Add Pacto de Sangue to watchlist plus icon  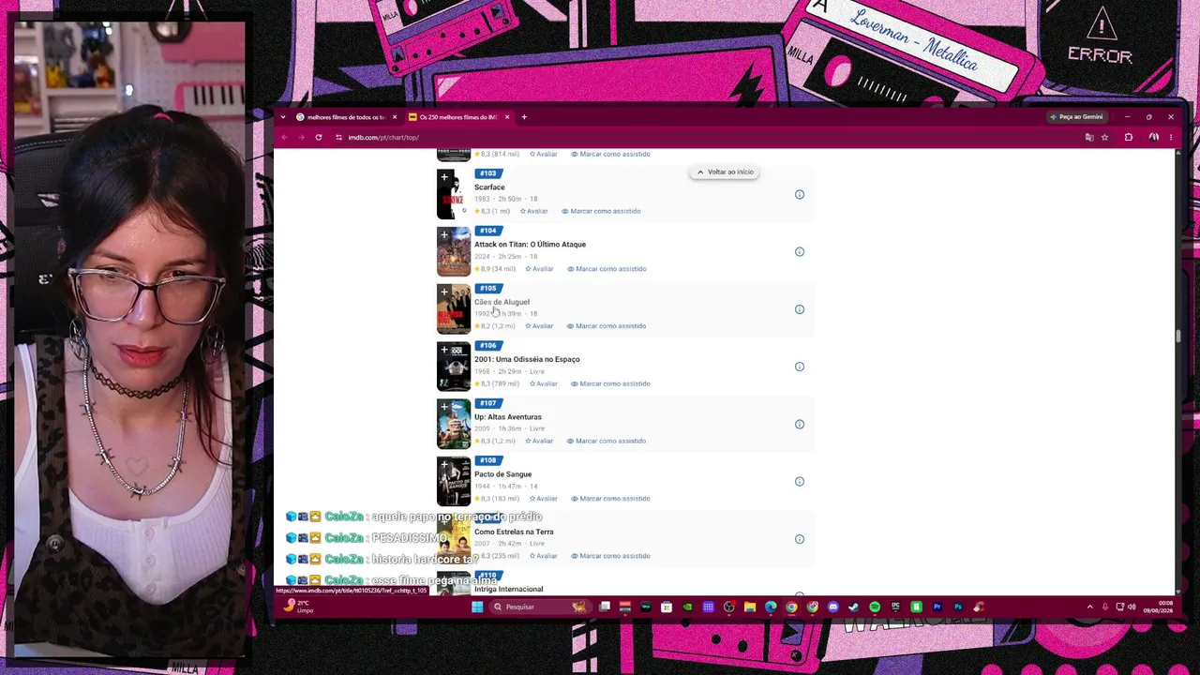pyautogui.click(x=444, y=464)
